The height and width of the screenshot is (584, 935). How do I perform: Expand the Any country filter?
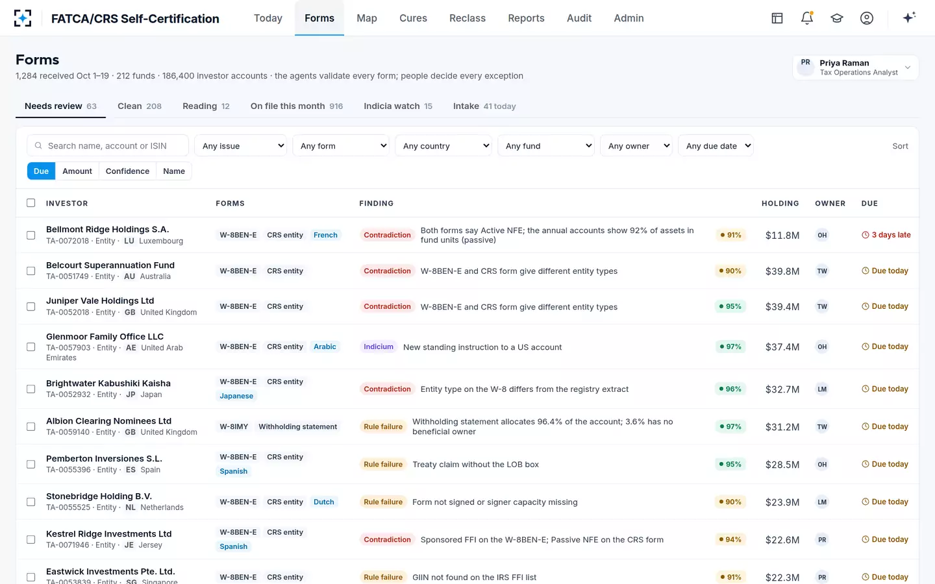446,146
